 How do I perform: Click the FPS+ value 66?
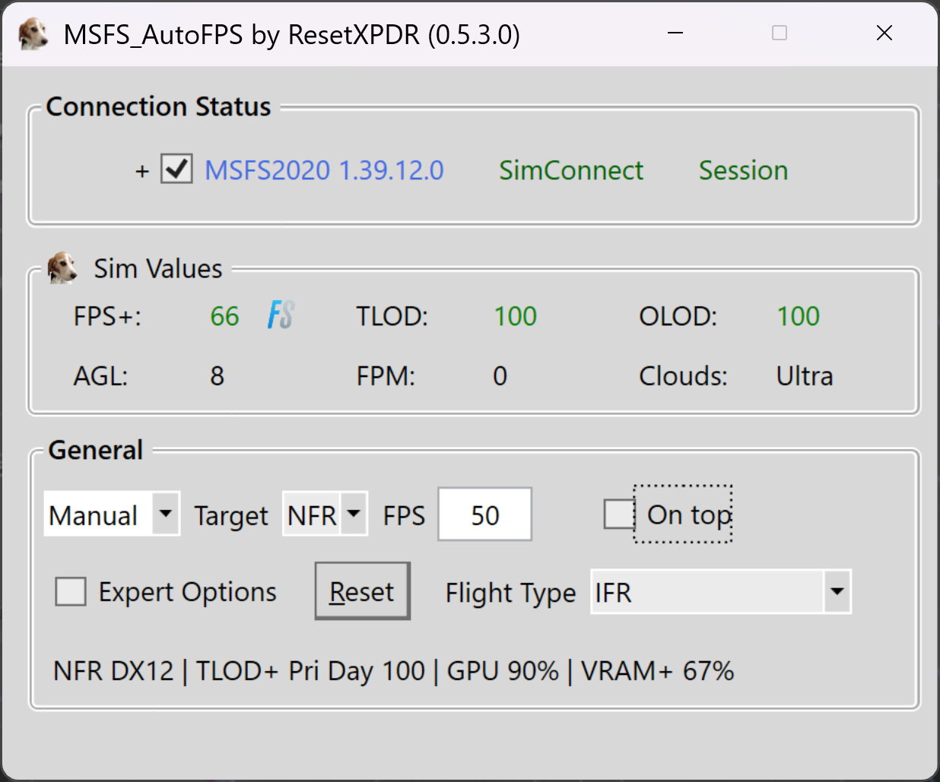[224, 316]
